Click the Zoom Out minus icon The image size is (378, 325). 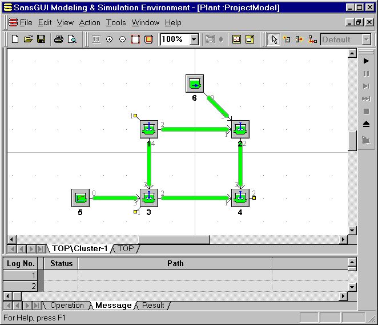tap(122, 39)
